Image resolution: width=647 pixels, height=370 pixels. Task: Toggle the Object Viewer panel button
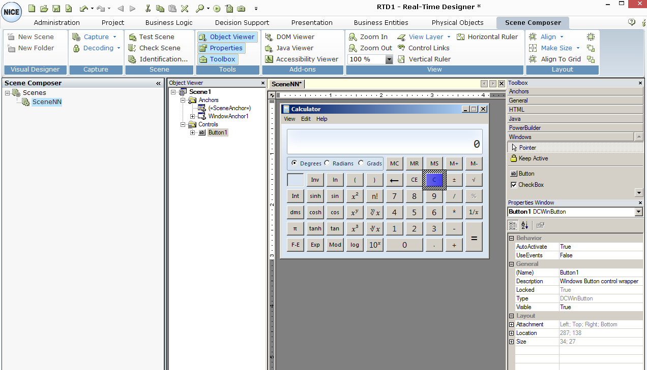click(x=227, y=37)
